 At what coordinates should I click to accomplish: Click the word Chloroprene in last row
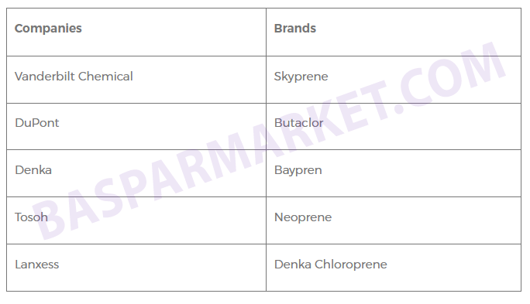350,265
